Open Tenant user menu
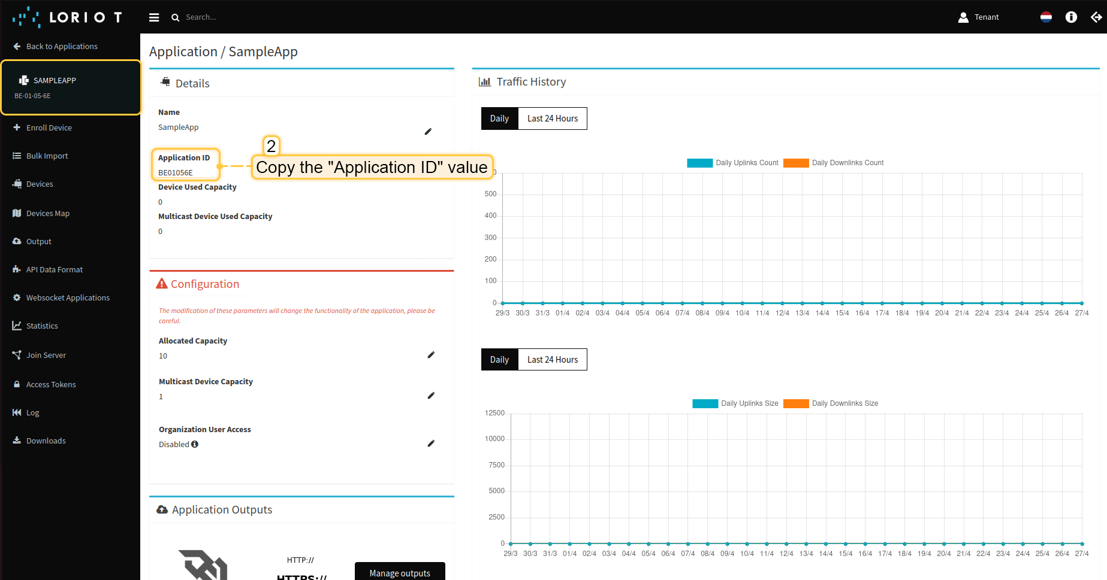 [x=979, y=17]
